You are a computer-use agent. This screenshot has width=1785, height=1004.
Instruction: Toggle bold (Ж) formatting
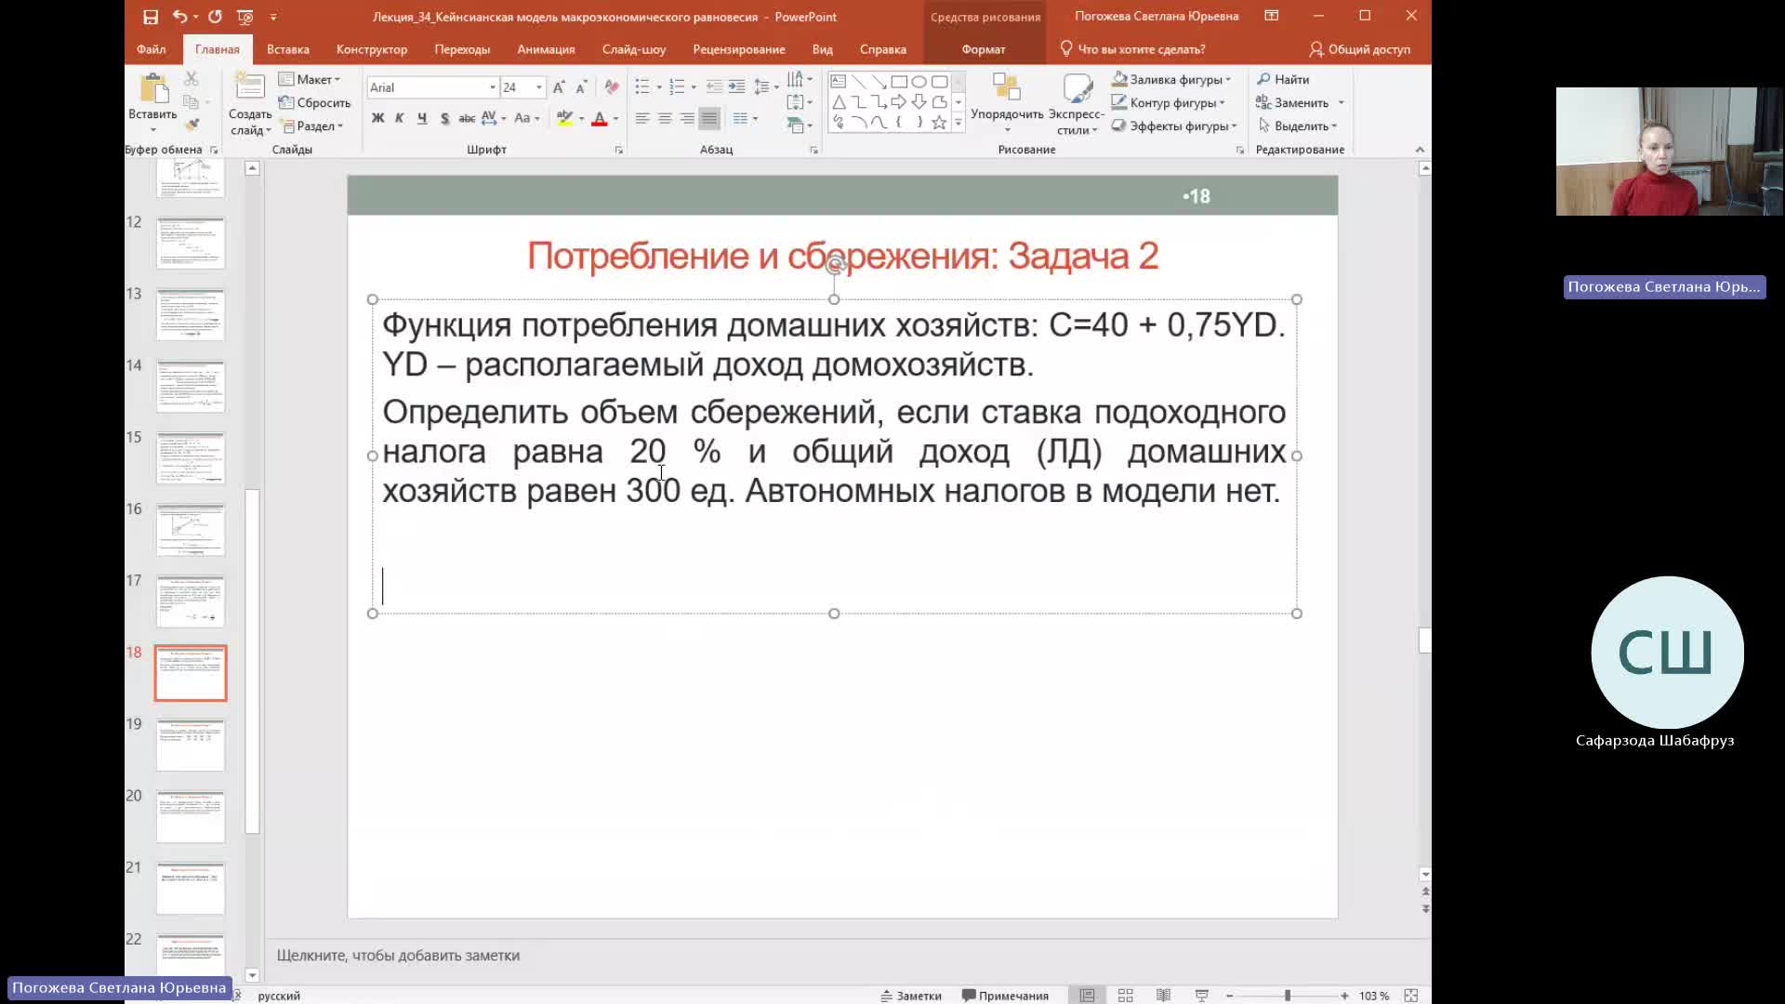[377, 118]
